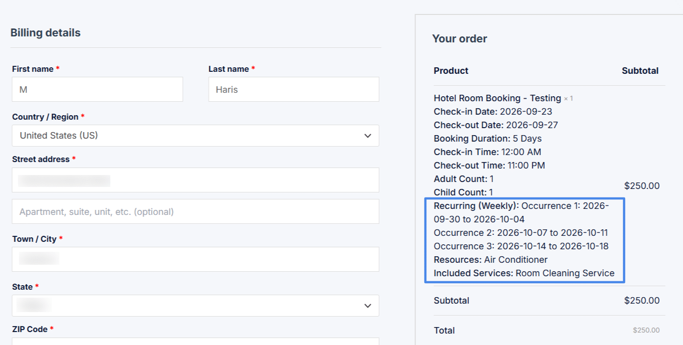
Task: Click the ZIP Code label
Action: click(33, 329)
